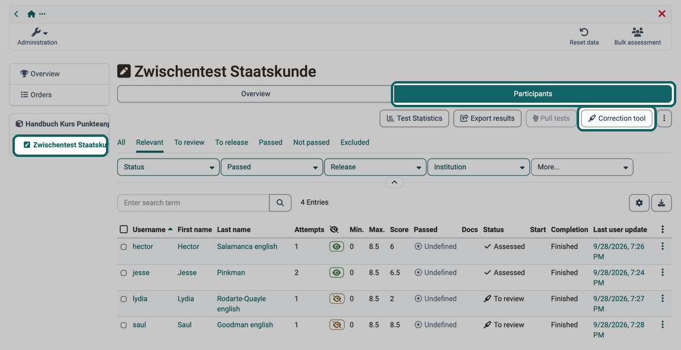681x350 pixels.
Task: Select the To release filter tab
Action: (232, 143)
